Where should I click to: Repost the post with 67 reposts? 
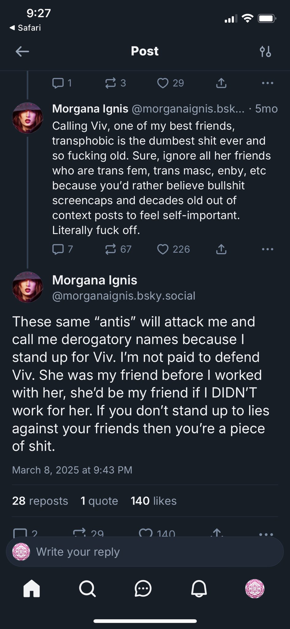tap(111, 249)
